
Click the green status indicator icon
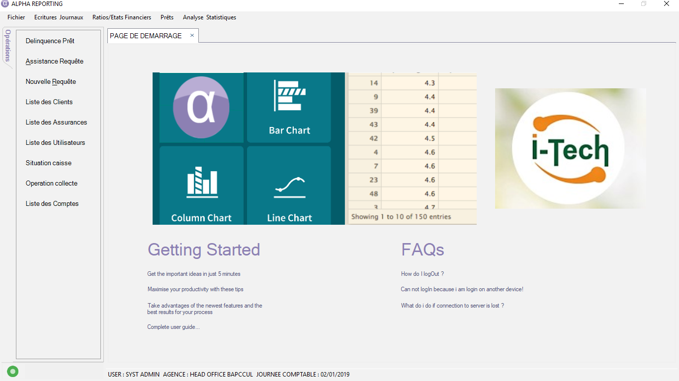click(13, 371)
